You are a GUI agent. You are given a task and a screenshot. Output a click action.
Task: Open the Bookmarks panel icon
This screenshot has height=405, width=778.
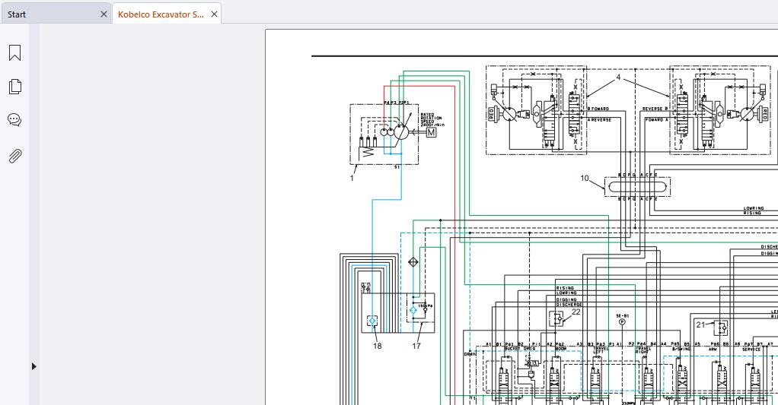tap(14, 52)
